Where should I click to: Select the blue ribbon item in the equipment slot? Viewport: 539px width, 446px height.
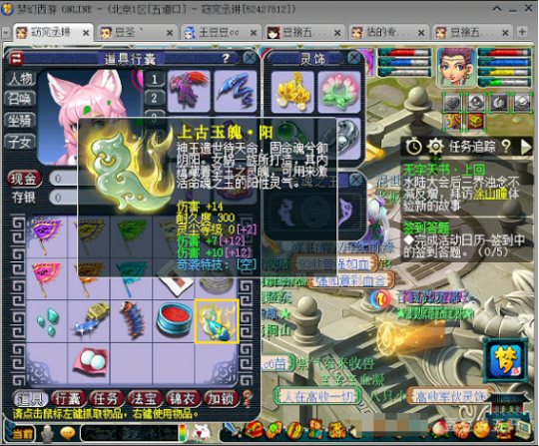(x=236, y=91)
